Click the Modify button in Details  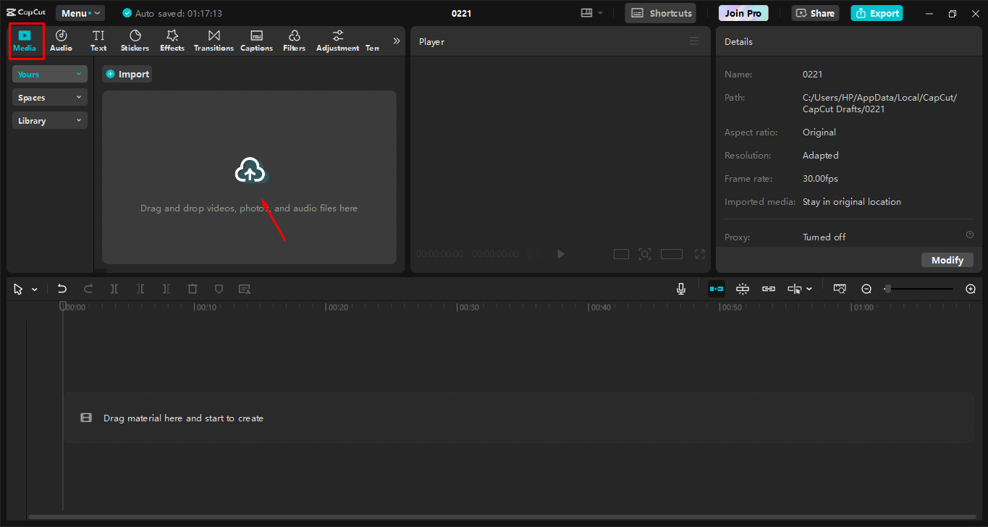pos(947,260)
